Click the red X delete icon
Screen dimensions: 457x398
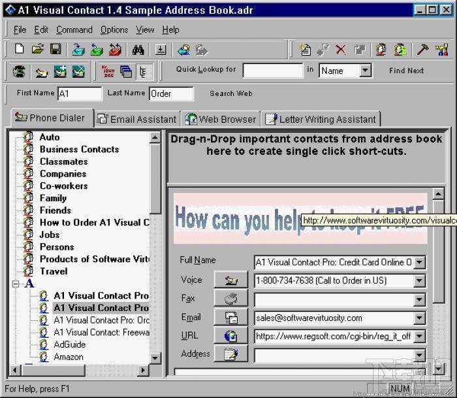[341, 50]
